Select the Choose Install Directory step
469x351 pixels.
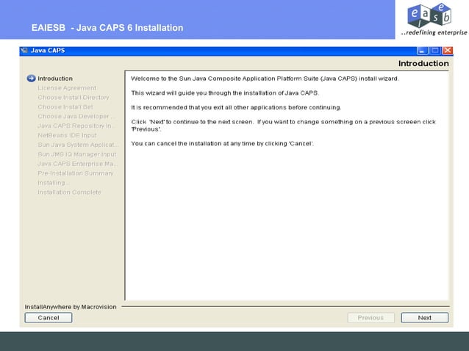click(74, 98)
